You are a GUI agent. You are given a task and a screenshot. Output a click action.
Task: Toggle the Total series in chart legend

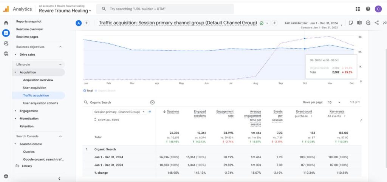[x=88, y=90]
